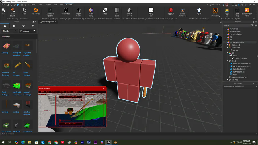Activate the Reflect plugin
The height and width of the screenshot is (145, 258).
tap(105, 11)
